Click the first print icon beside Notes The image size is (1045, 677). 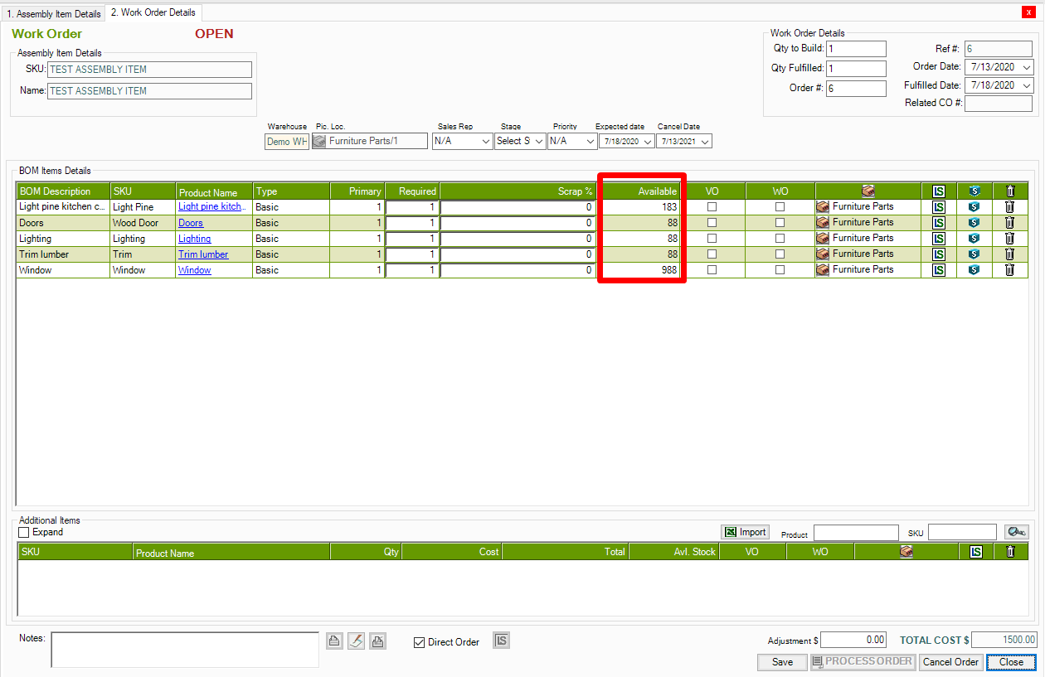pos(334,641)
